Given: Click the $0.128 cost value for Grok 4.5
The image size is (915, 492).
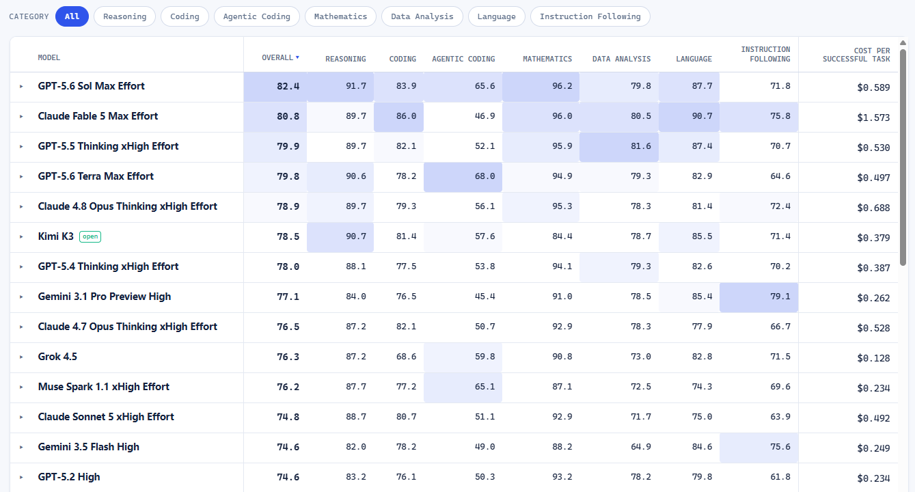Looking at the screenshot, I should click(x=874, y=358).
